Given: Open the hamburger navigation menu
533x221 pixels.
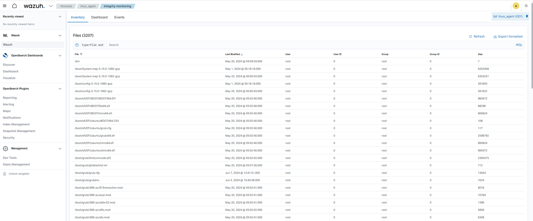Looking at the screenshot, I should point(5,6).
